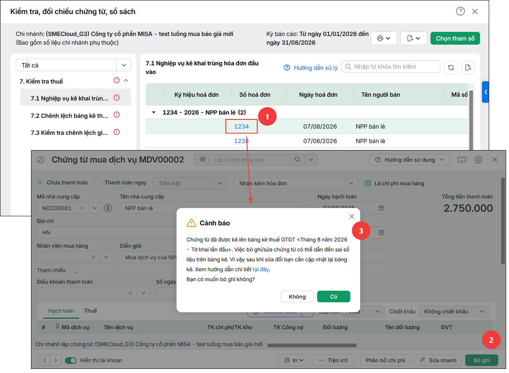Collapse the 7. Kiểm tra thuế section

[x=126, y=81]
